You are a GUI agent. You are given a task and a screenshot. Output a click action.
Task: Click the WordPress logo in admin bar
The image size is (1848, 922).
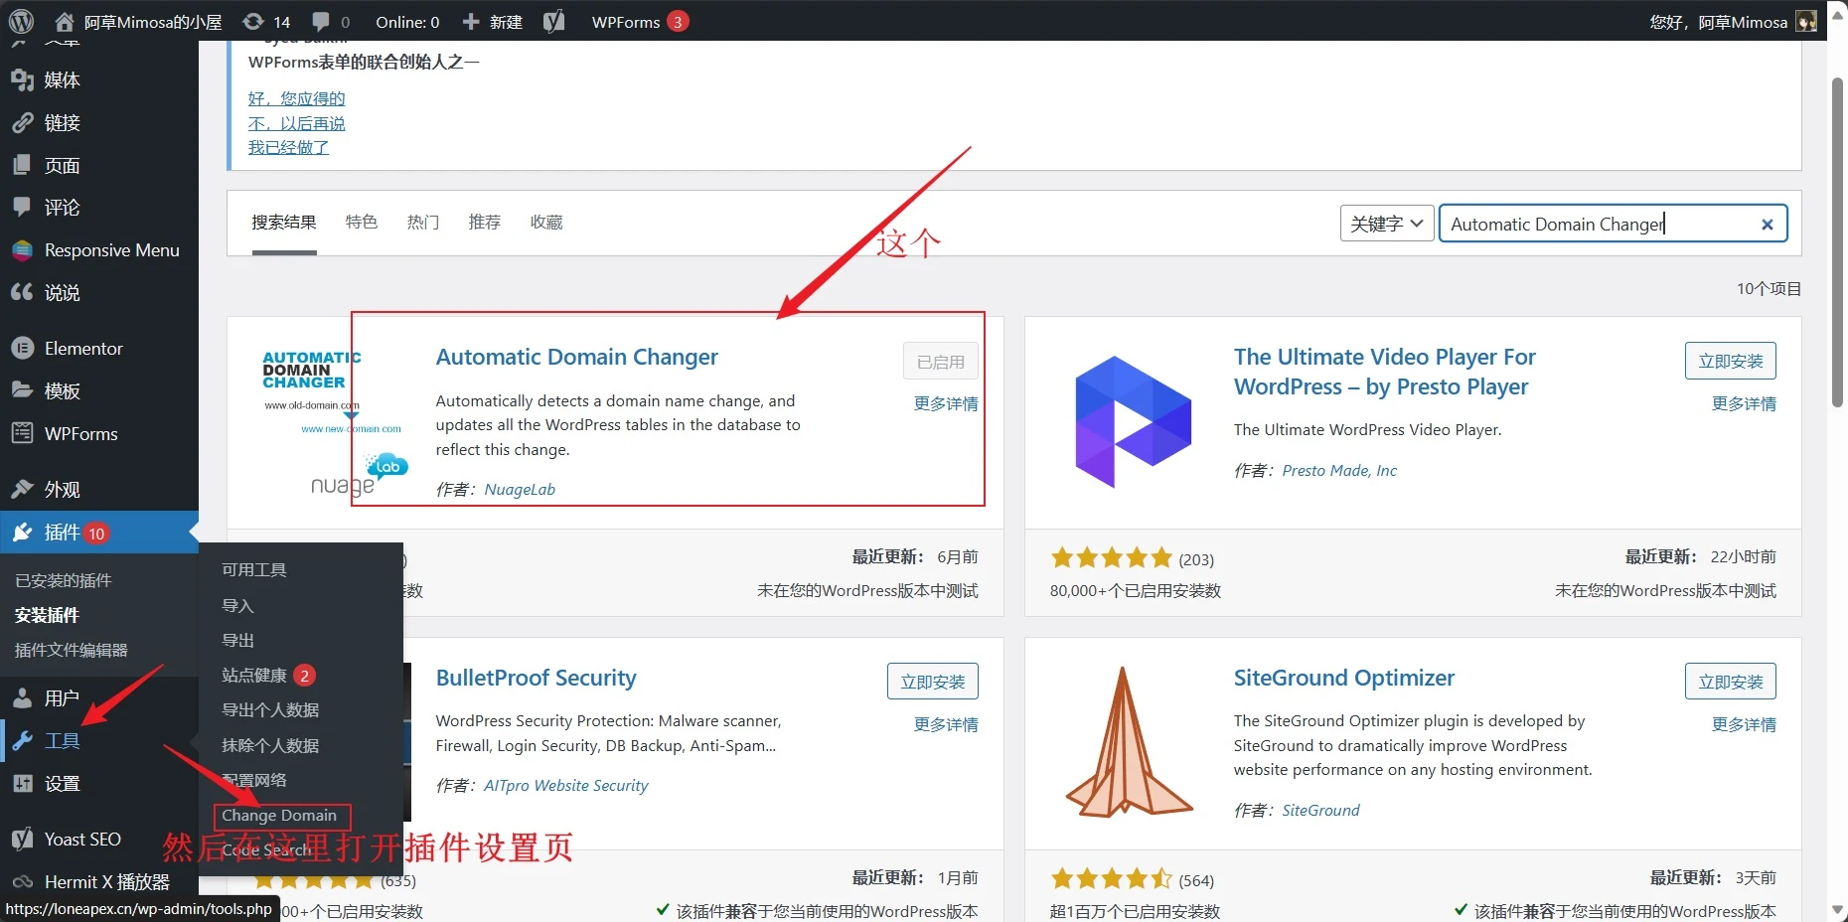tap(21, 21)
